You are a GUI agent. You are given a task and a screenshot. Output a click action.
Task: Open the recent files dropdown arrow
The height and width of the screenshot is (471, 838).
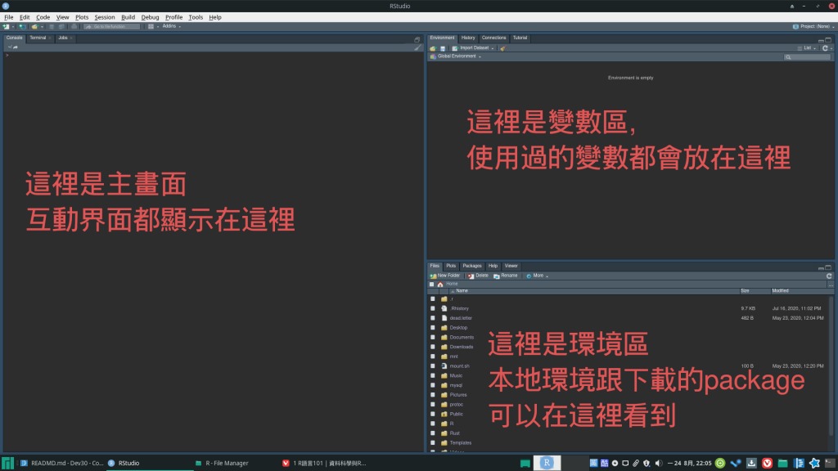coord(42,27)
